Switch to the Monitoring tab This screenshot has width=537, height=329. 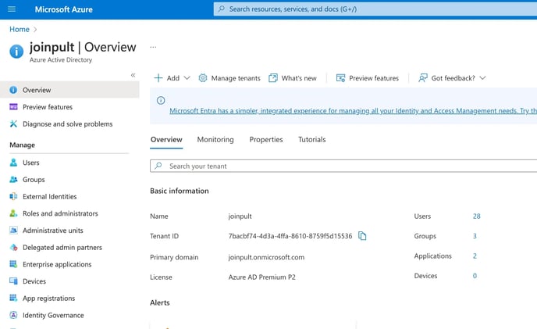click(215, 140)
